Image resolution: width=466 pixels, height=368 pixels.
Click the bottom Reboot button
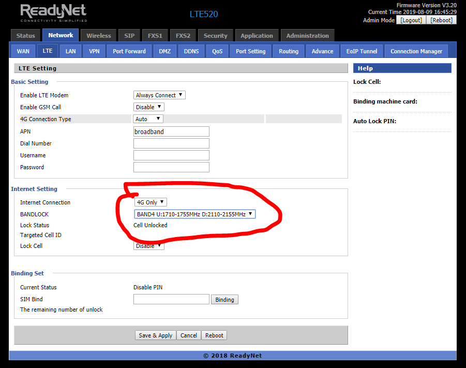pos(214,335)
